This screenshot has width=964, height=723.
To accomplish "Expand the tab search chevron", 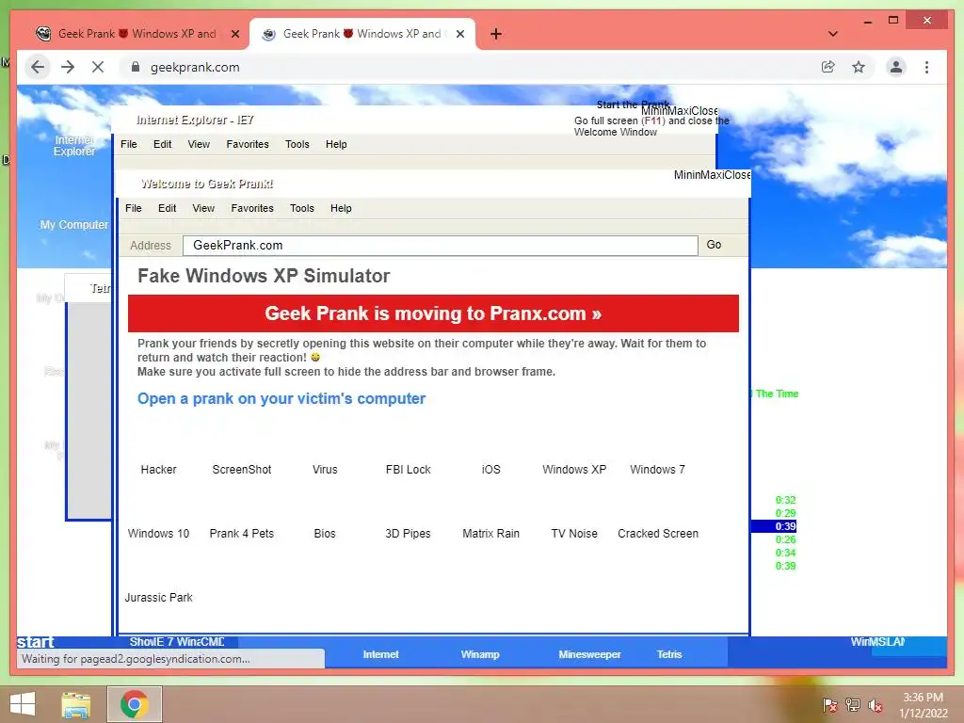I will [833, 34].
